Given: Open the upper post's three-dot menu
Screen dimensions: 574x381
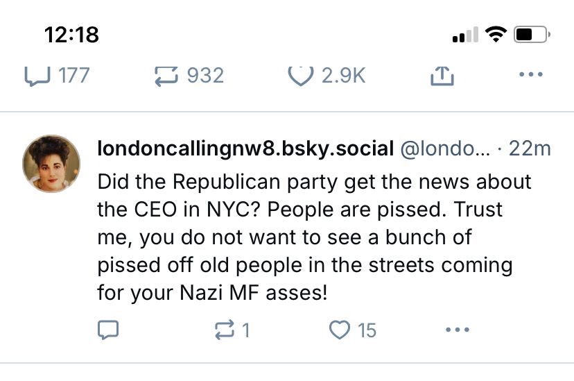Looking at the screenshot, I should (530, 75).
